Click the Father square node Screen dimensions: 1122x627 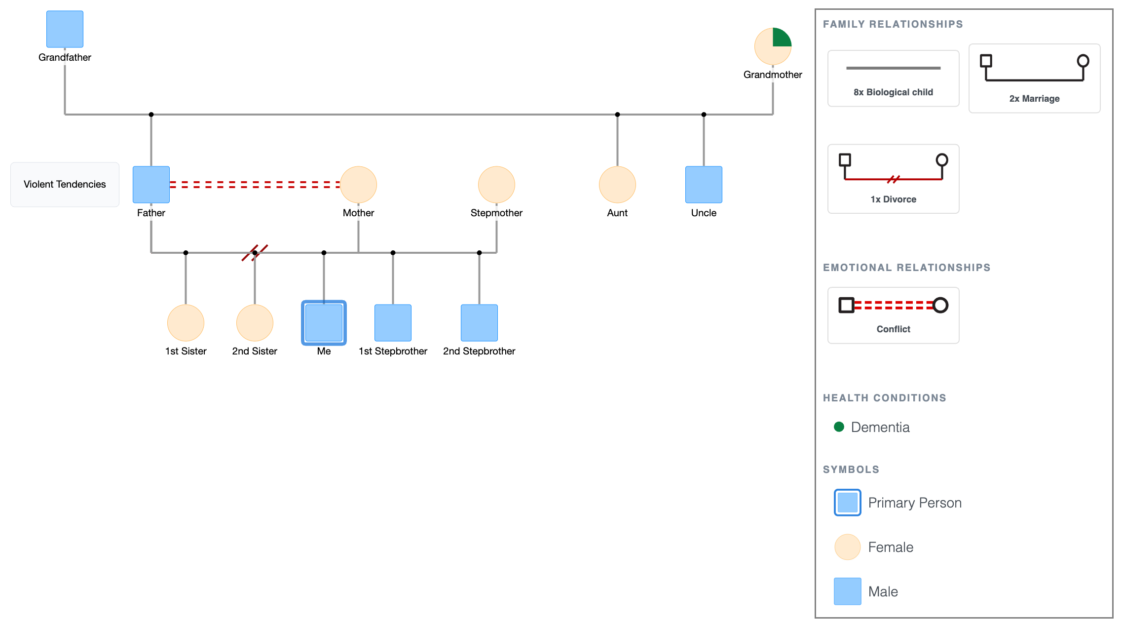(x=151, y=185)
